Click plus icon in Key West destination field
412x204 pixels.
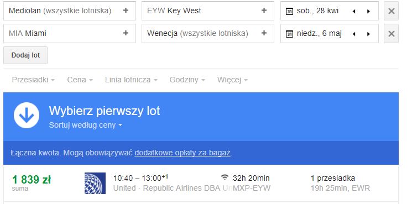click(264, 11)
